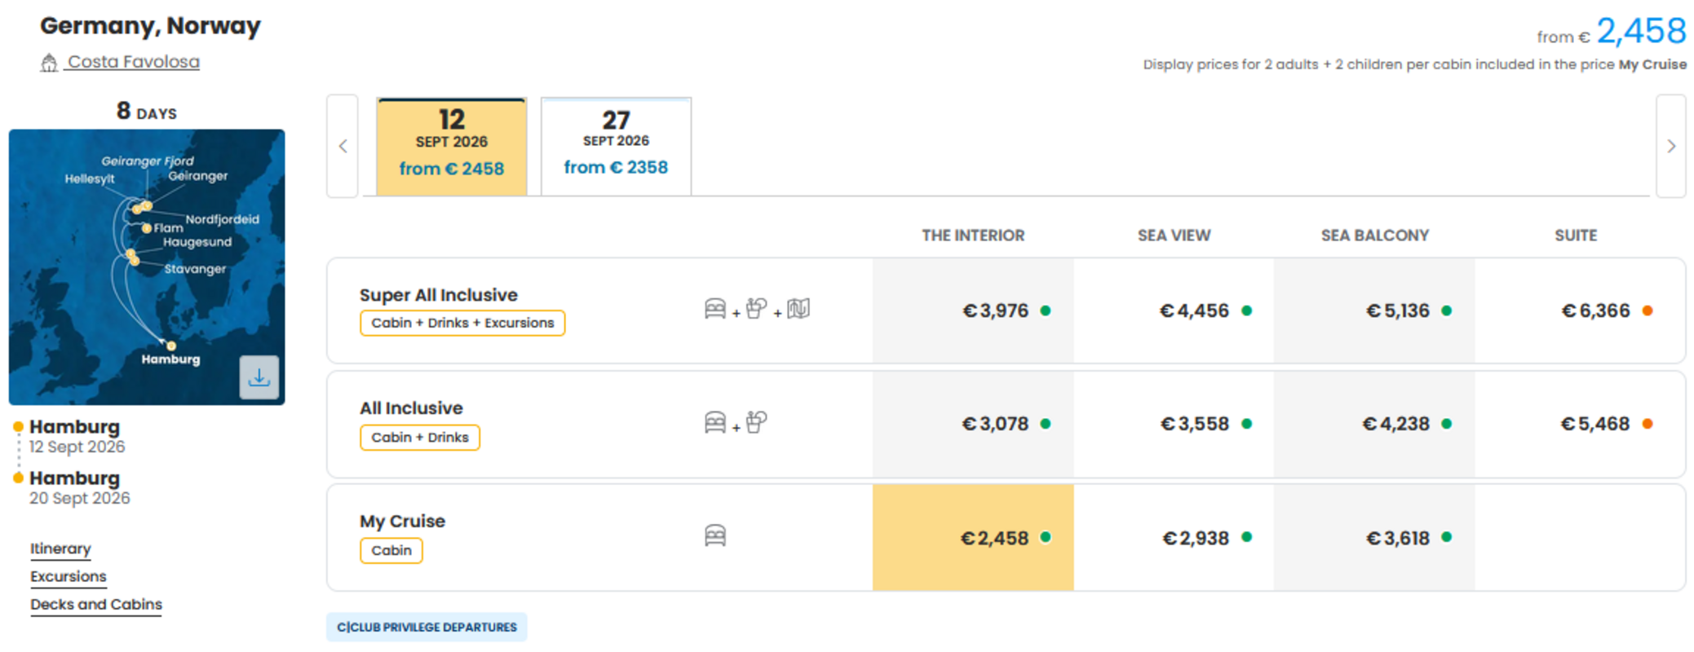1694x652 pixels.
Task: Click the excursions map icon in Super All Inclusive
Action: pyautogui.click(x=798, y=309)
